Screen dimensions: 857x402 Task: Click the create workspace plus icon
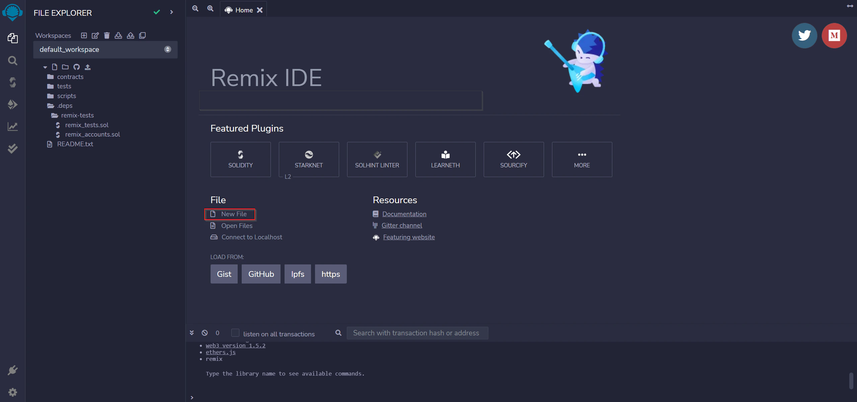84,35
